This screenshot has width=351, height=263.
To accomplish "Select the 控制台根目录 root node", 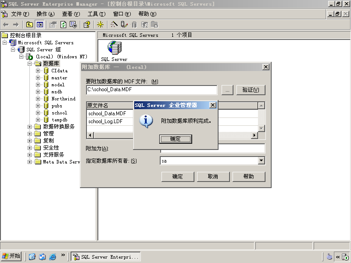I will coord(25,36).
